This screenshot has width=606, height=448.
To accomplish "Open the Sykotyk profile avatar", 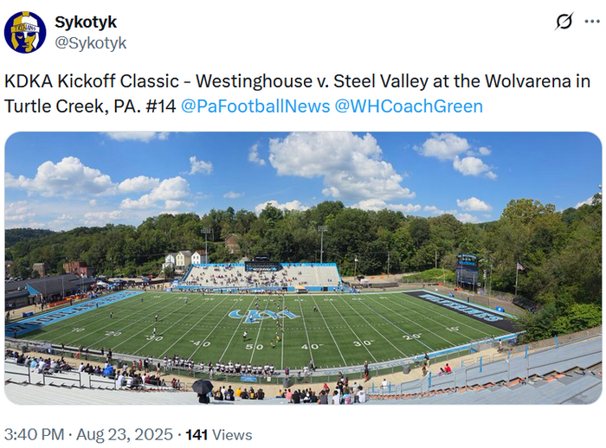I will point(25,32).
